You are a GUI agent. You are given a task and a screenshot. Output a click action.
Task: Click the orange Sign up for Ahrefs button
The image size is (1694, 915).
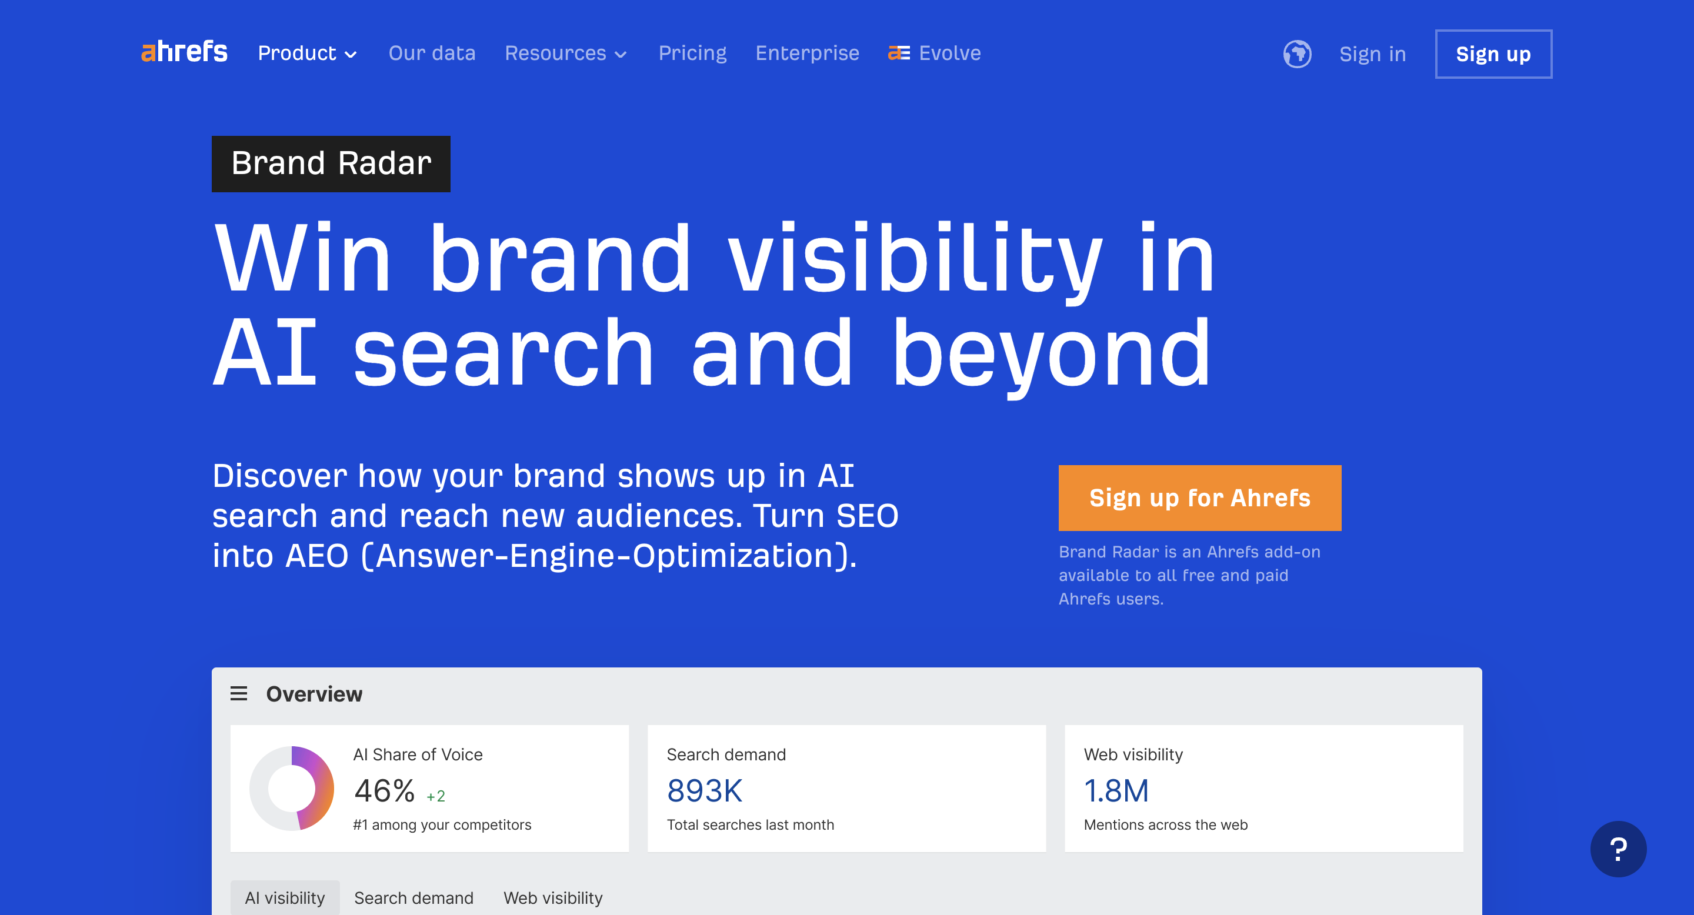click(1199, 497)
